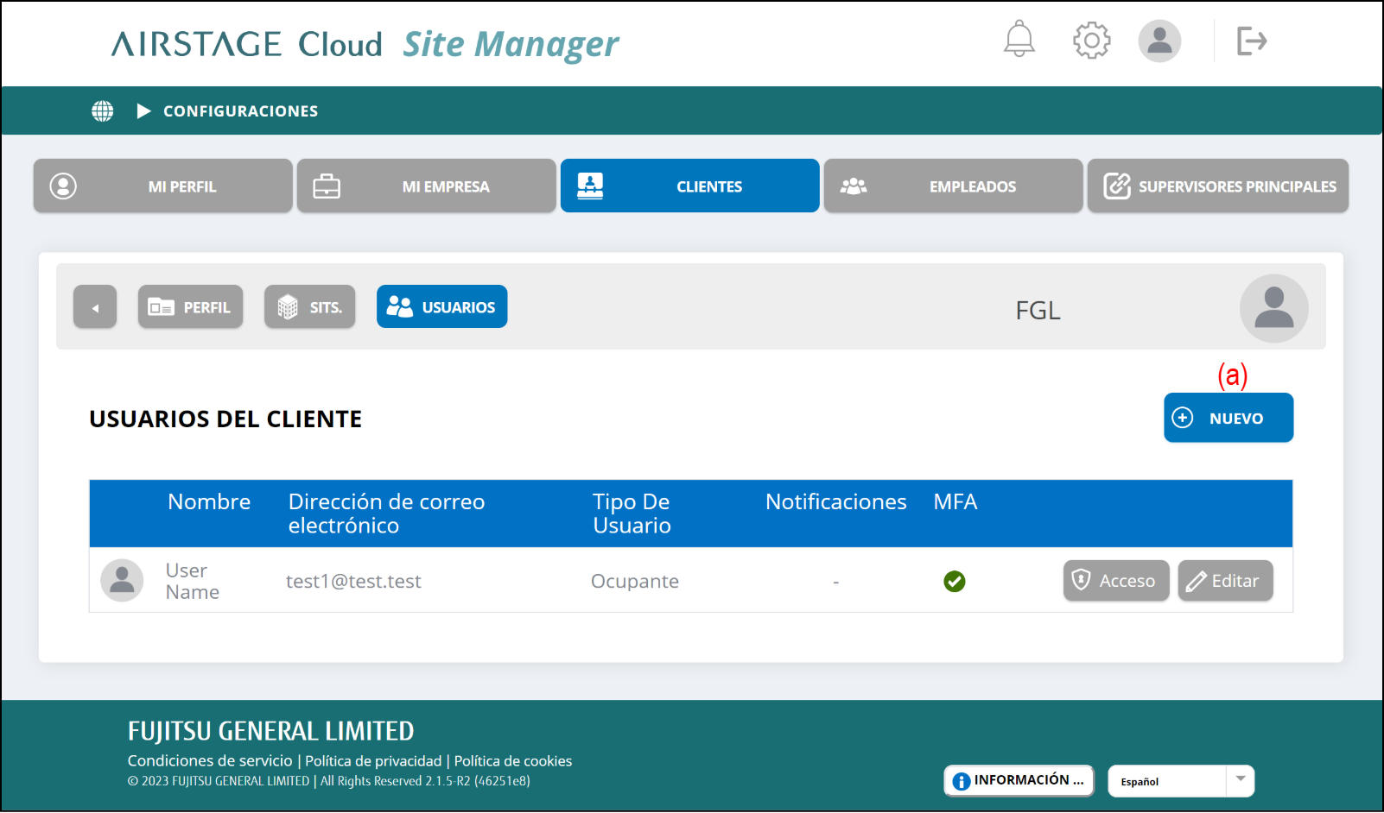Open the notifications bell icon
The image size is (1384, 813).
tap(1019, 40)
